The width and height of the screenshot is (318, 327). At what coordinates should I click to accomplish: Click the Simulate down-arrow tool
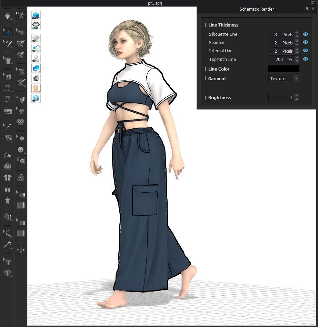tap(8, 15)
